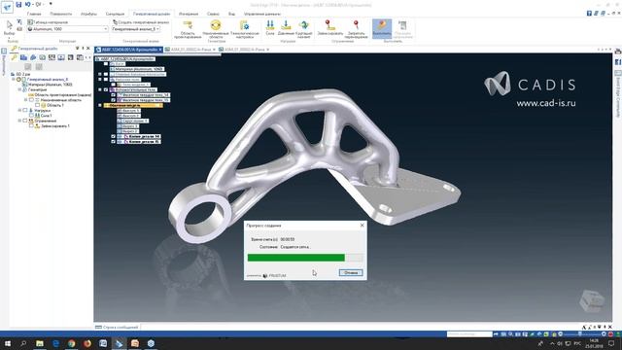
Task: Select Область проектирования tree row
Action: 60,95
